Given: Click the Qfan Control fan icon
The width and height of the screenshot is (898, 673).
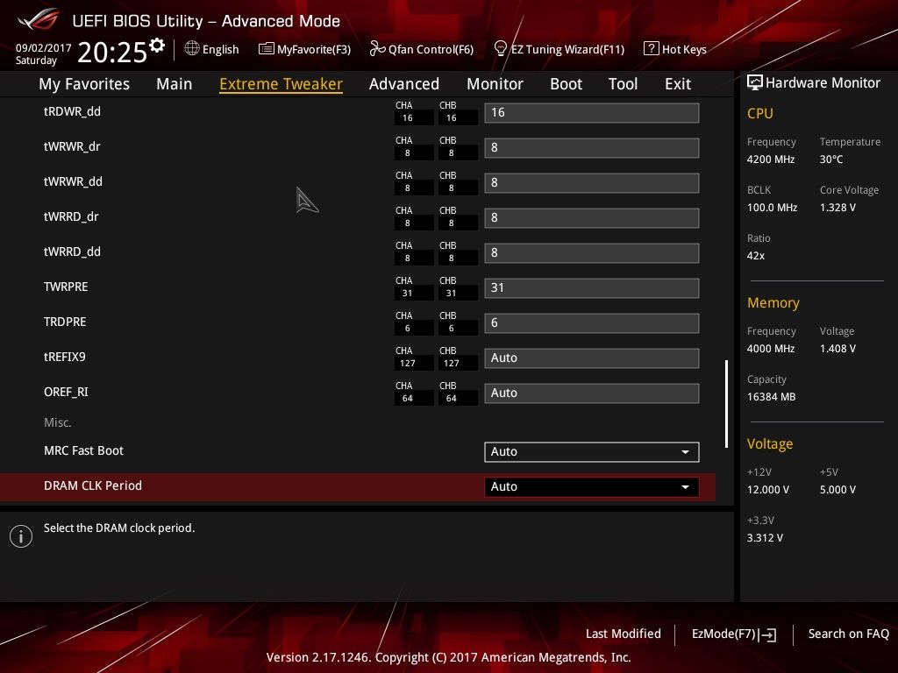Looking at the screenshot, I should point(377,49).
